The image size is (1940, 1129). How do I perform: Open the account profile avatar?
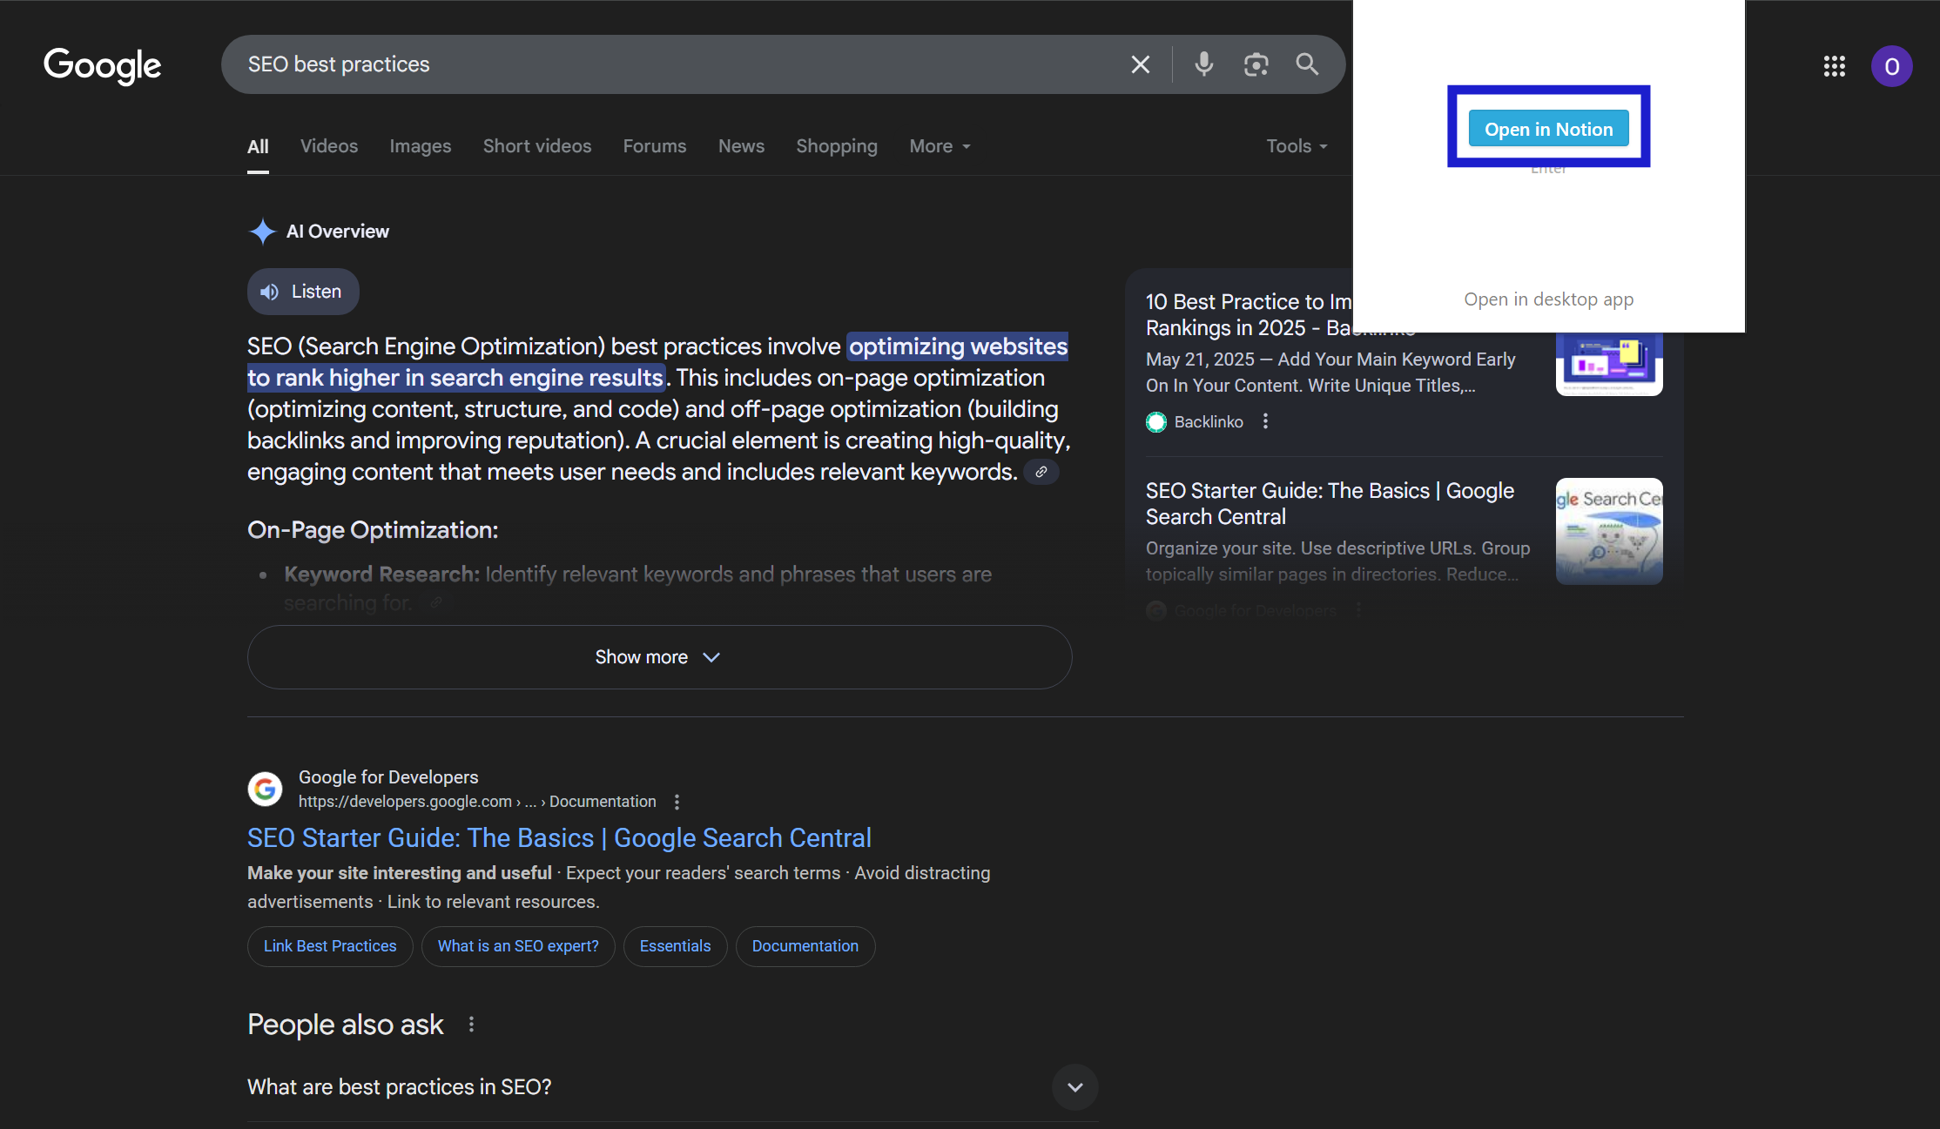pyautogui.click(x=1891, y=65)
